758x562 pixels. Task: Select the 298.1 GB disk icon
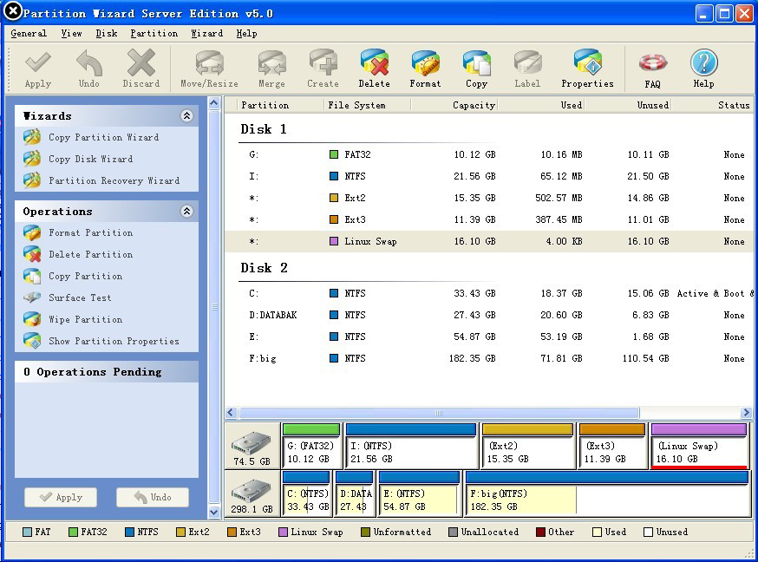[252, 493]
